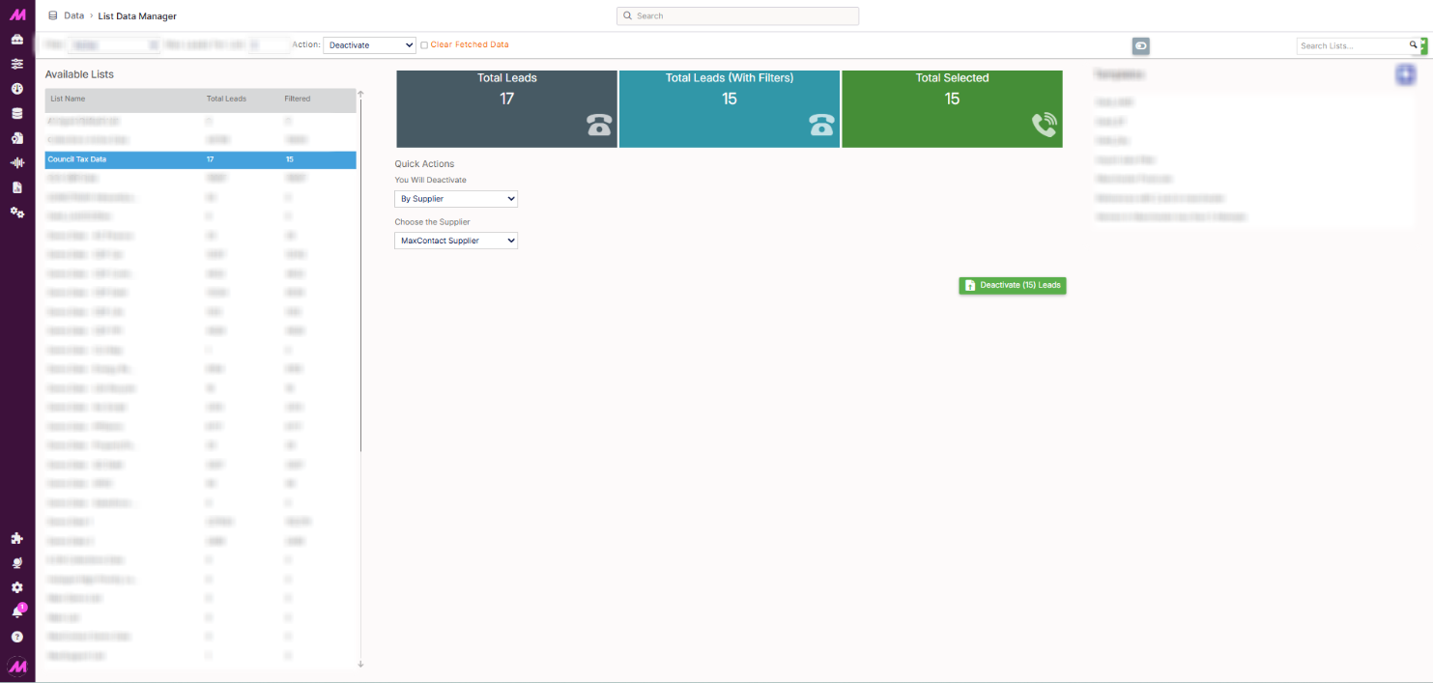Open the help question mark icon
This screenshot has width=1433, height=683.
coord(17,637)
